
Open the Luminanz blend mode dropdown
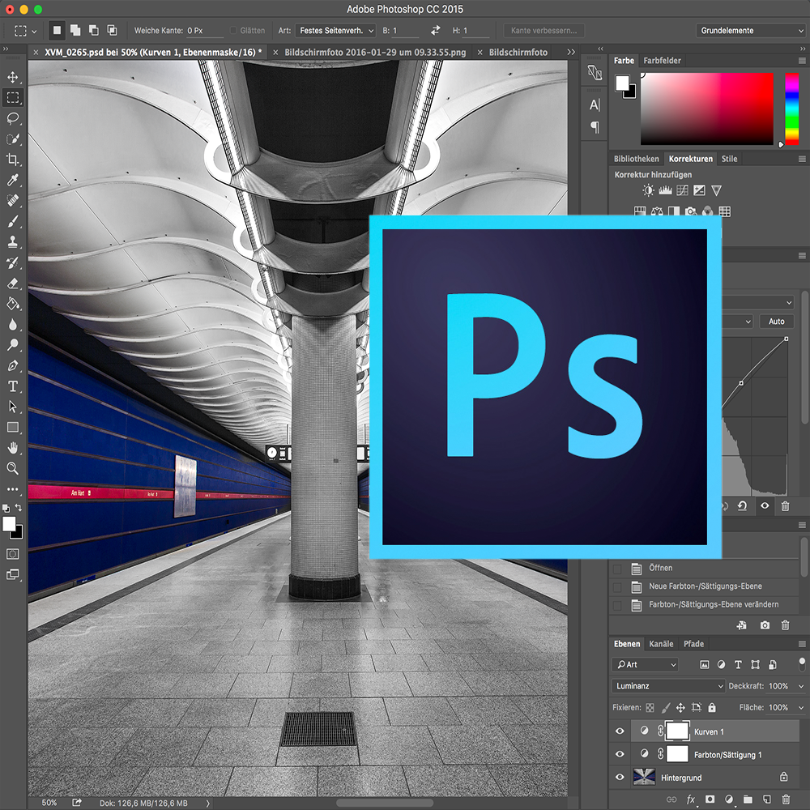coord(668,686)
